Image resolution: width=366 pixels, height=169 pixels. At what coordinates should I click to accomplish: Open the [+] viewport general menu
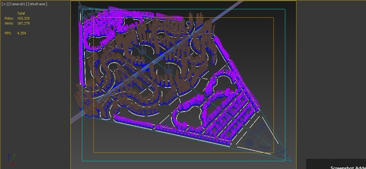[5, 4]
